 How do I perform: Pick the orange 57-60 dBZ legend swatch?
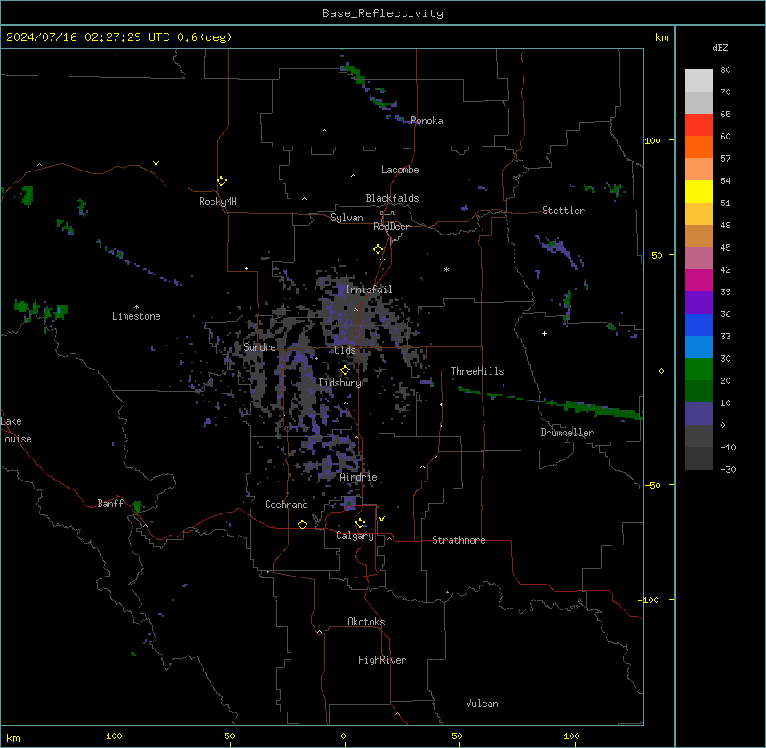[698, 147]
